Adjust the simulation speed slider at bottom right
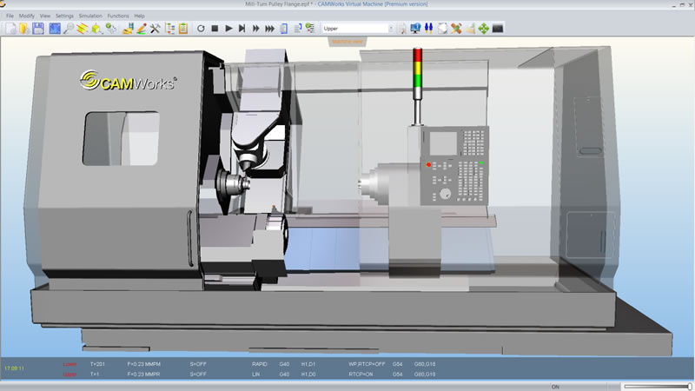The height and width of the screenshot is (391, 695). (x=658, y=387)
